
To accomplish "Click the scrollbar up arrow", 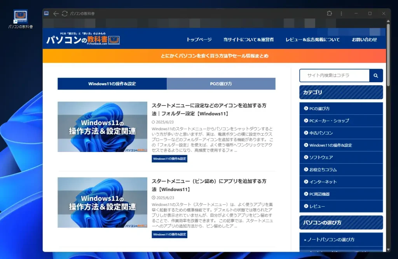I will 388,21.
